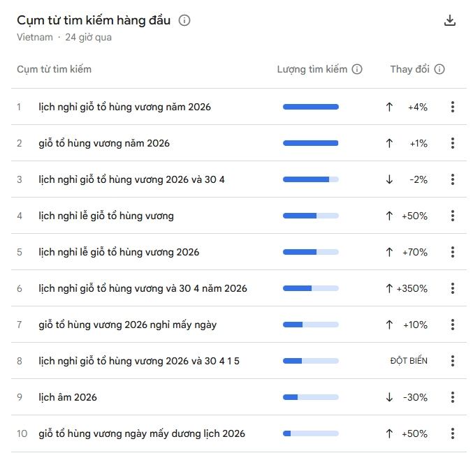Viewport: 473px width, 453px height.
Task: Click info icon beside Lượng tìm kiếm
Action: pos(357,69)
